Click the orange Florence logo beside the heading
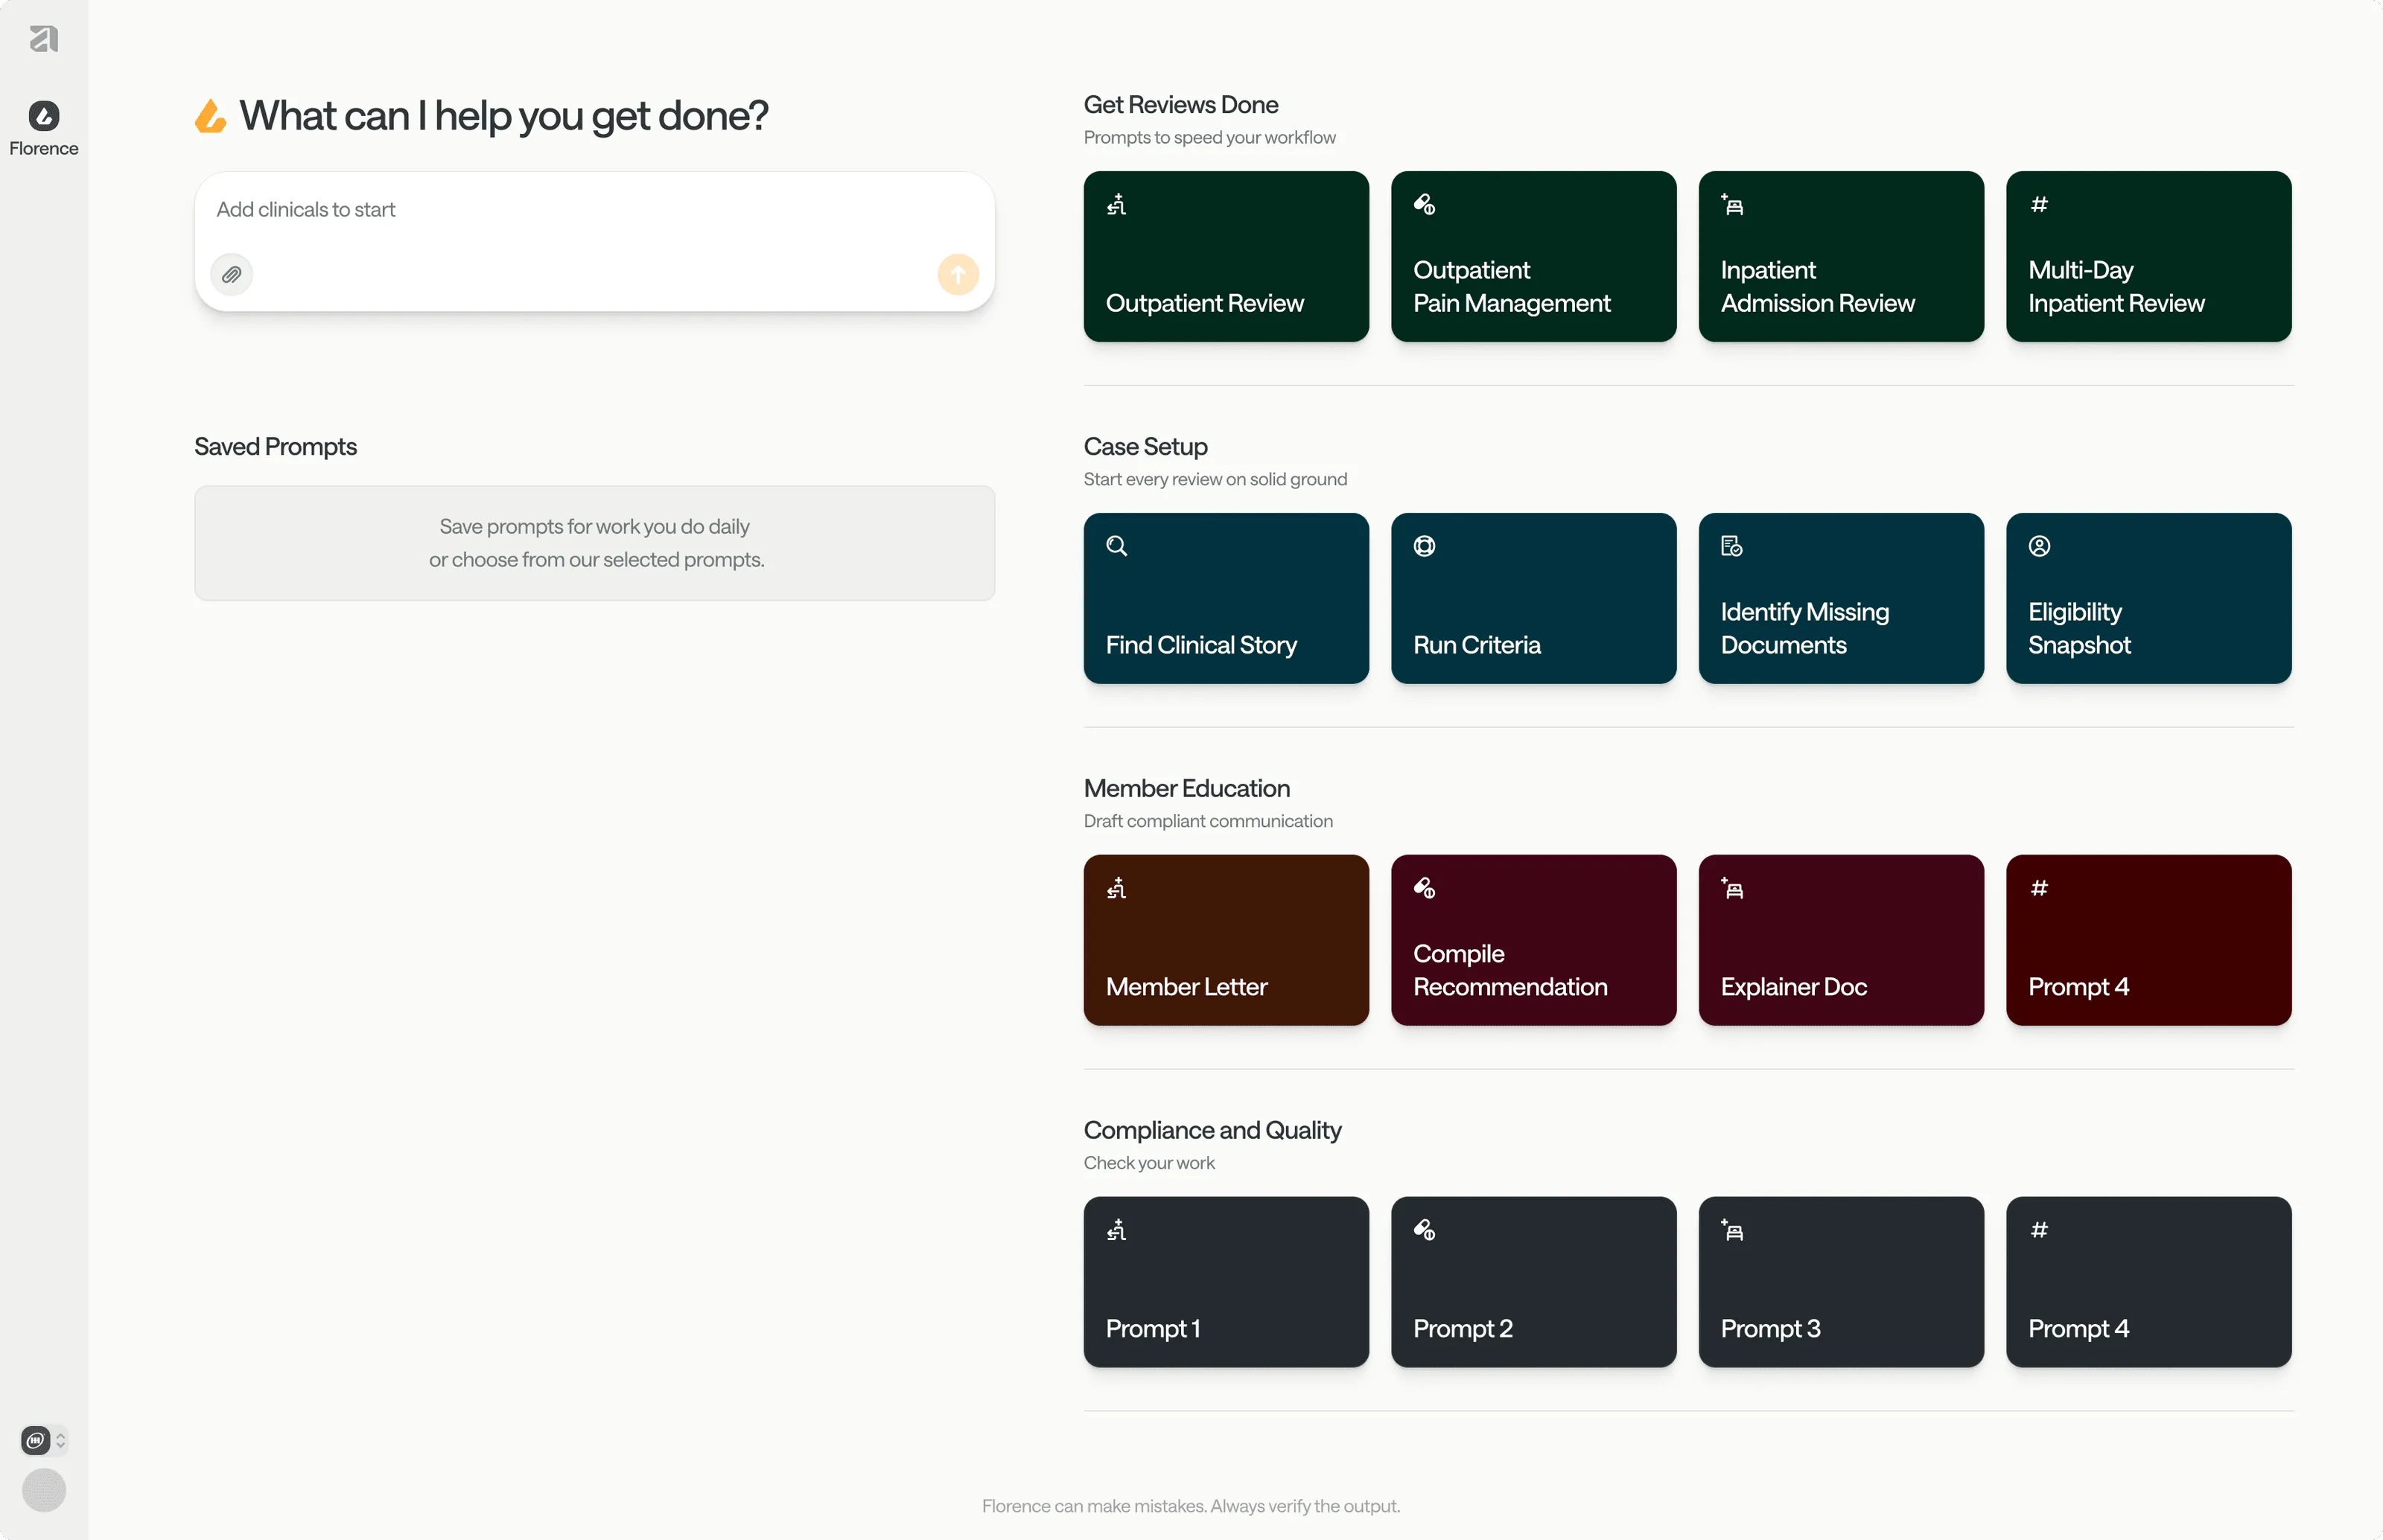2383x1540 pixels. [x=210, y=116]
